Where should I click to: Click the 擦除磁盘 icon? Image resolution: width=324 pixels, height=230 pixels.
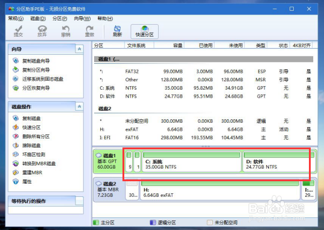[x=16, y=146]
